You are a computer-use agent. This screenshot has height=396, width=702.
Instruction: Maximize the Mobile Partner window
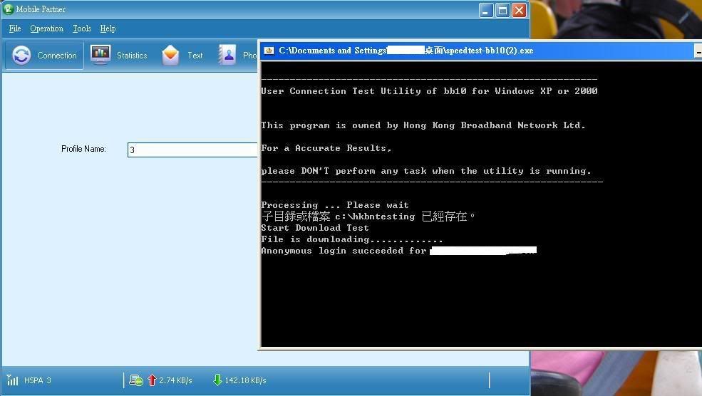[x=502, y=10]
